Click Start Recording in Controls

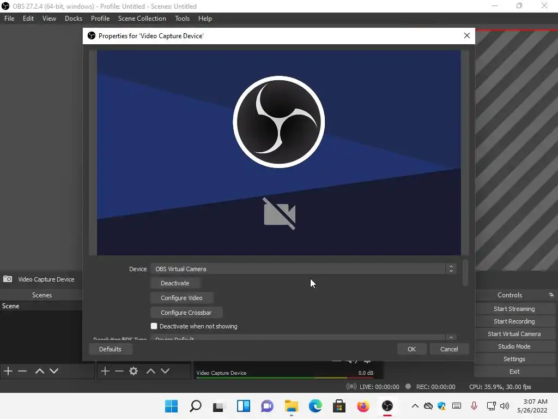tap(514, 321)
